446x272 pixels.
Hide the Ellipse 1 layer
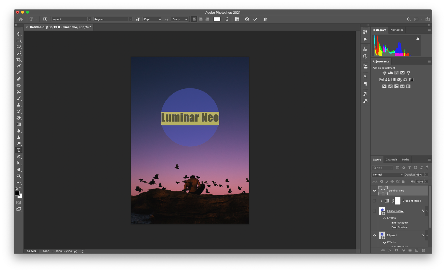click(374, 235)
